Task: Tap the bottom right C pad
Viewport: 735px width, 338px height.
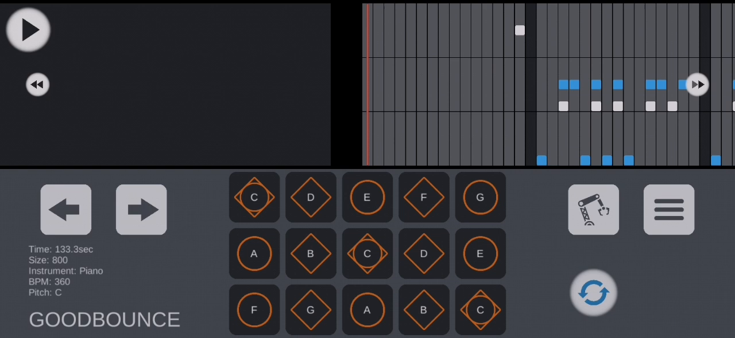Action: coord(481,310)
